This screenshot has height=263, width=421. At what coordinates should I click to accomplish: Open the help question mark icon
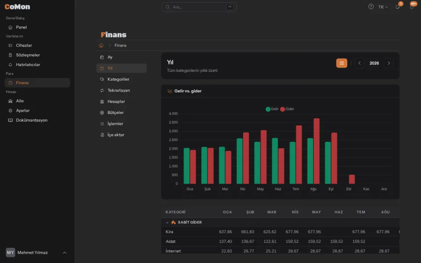pos(371,7)
